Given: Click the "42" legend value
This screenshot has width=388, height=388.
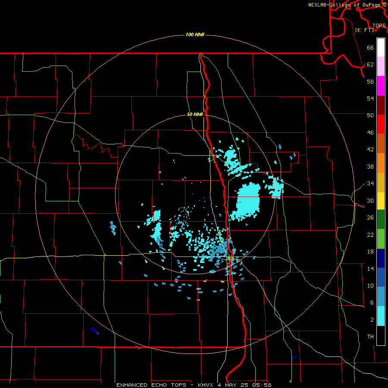Looking at the screenshot, I should pos(370,150).
